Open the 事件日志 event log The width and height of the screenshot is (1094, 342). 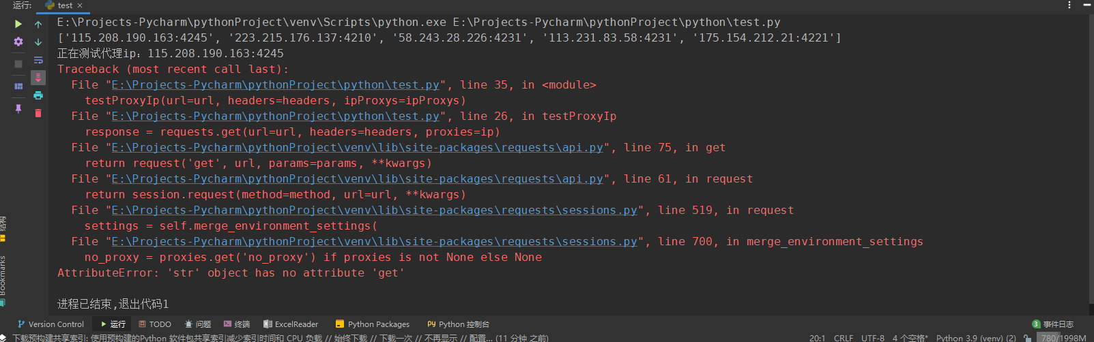1052,324
